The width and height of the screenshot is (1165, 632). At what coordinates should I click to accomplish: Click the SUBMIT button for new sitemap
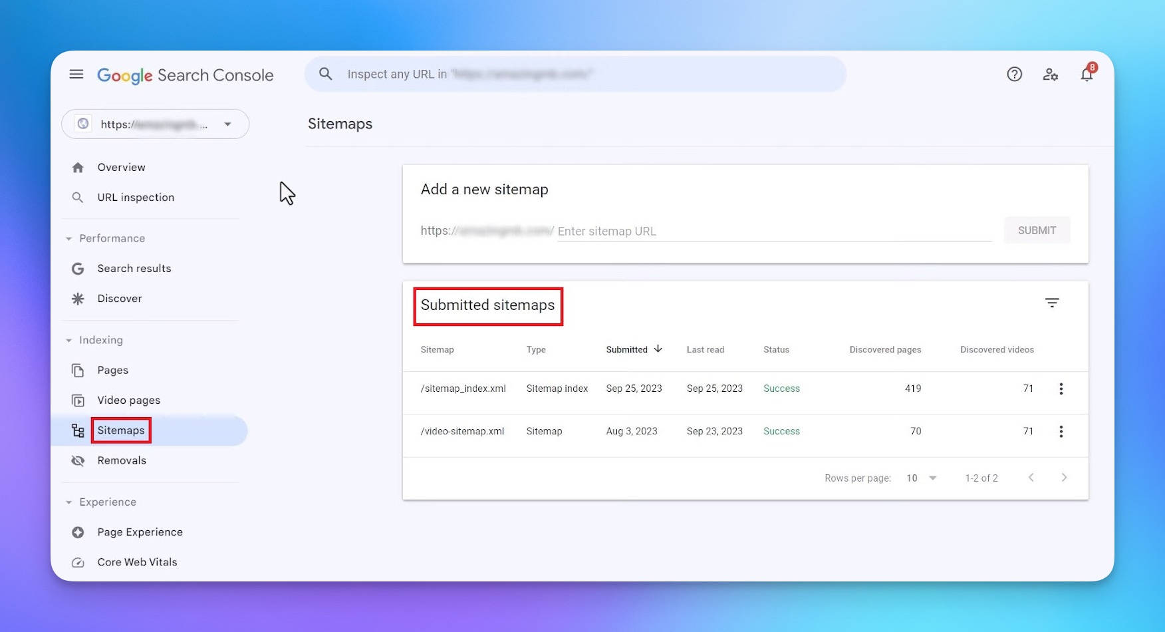click(1037, 230)
